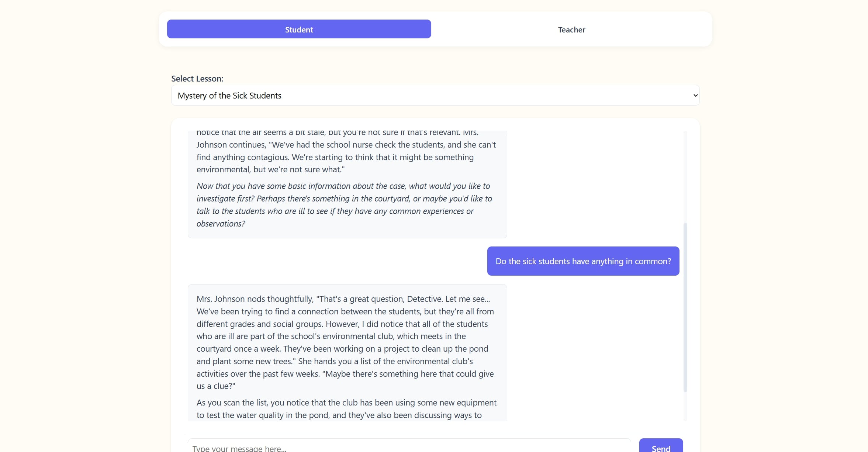Screen dimensions: 868x452
Task: Switch to the Teacher tab
Action: click(x=571, y=30)
